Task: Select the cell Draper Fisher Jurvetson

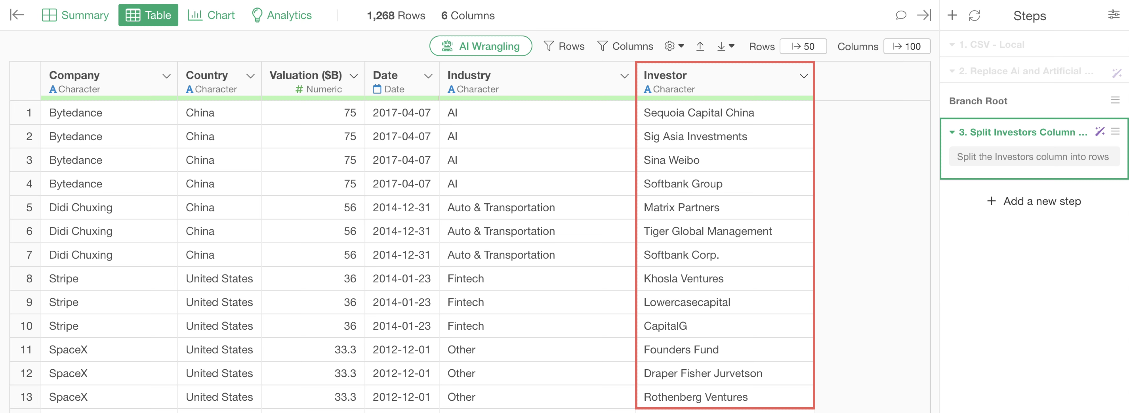Action: [x=724, y=373]
